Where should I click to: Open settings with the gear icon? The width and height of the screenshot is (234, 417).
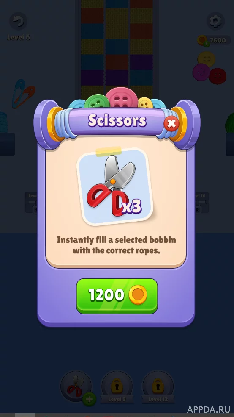tap(215, 21)
